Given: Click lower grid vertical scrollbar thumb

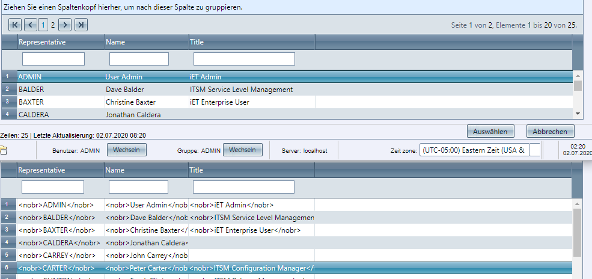Looking at the screenshot, I should pos(578,232).
